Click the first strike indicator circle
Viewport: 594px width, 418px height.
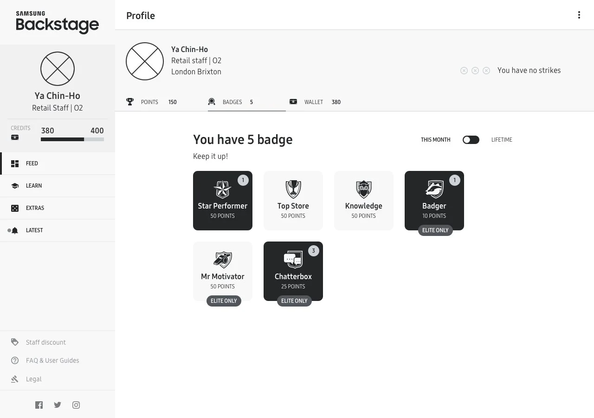[464, 71]
